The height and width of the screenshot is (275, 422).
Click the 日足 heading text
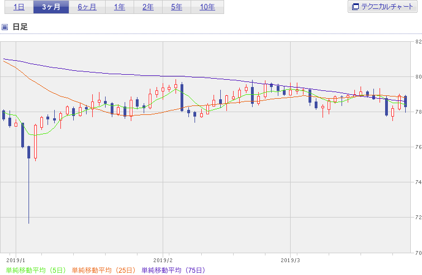tap(20, 27)
